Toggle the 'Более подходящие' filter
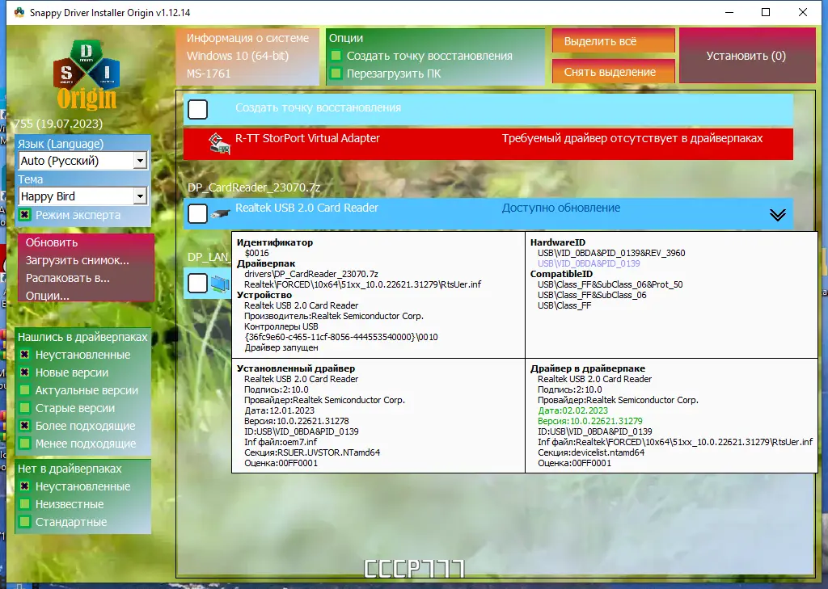This screenshot has width=828, height=589. point(24,426)
